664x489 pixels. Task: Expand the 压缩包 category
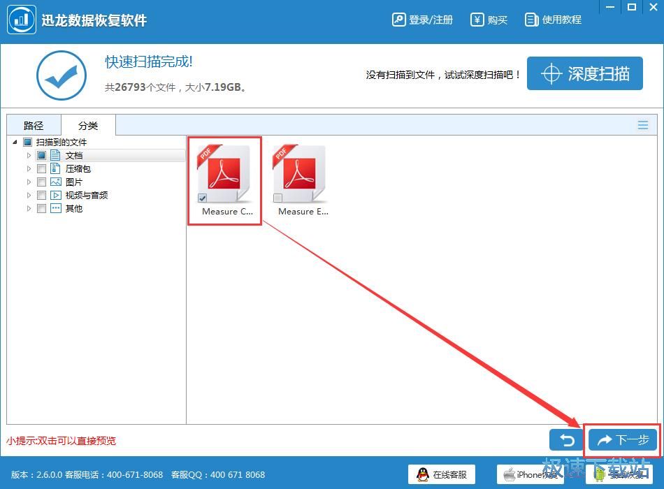[x=29, y=168]
